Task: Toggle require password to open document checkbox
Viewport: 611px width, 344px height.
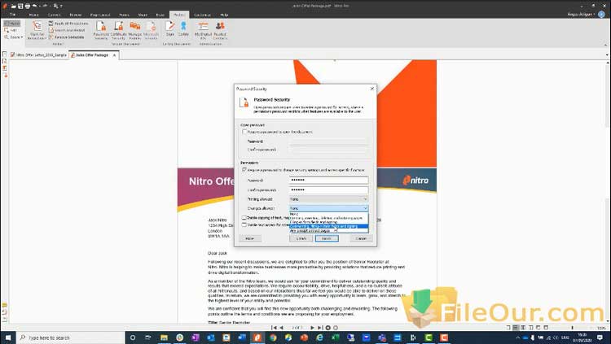Action: [244, 132]
